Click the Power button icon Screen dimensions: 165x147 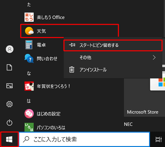[x=10, y=123]
